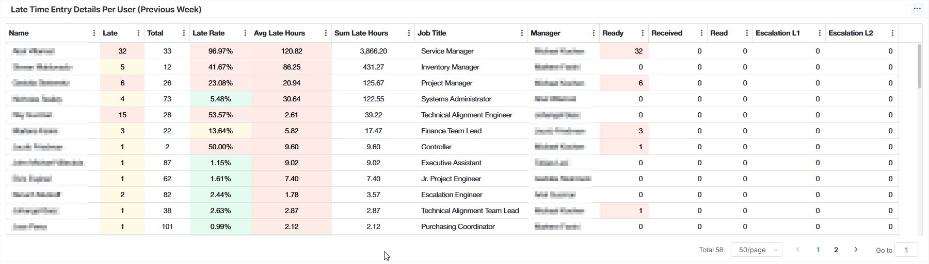Image resolution: width=929 pixels, height=264 pixels.
Task: Open the Late column options icon
Action: click(138, 33)
